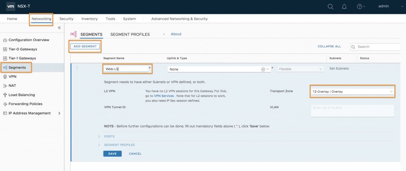Go to the Home tab
Viewport: 406px width, 171px height.
(x=12, y=19)
